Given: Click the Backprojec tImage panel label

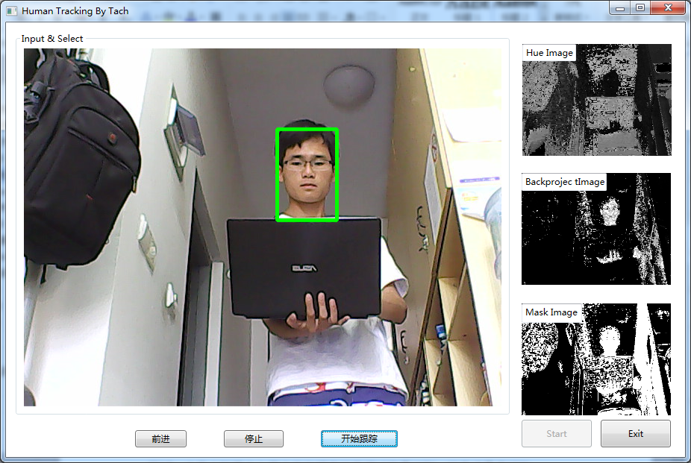Looking at the screenshot, I should tap(564, 181).
